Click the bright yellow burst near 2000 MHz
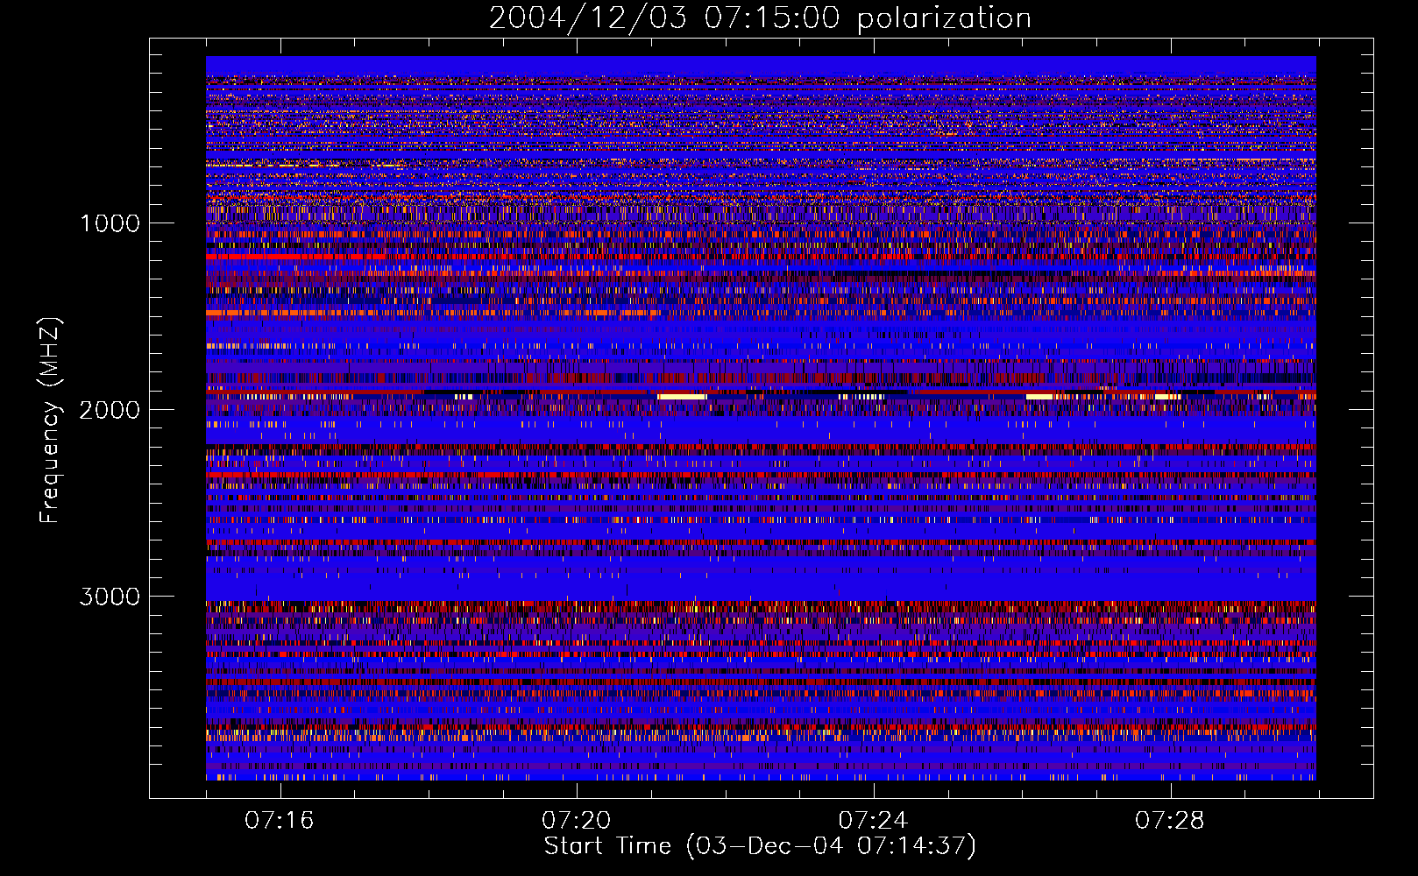The width and height of the screenshot is (1418, 876). (681, 397)
